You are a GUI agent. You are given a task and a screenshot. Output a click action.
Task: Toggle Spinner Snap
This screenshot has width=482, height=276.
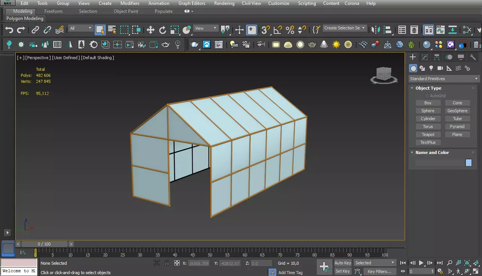tap(302, 30)
